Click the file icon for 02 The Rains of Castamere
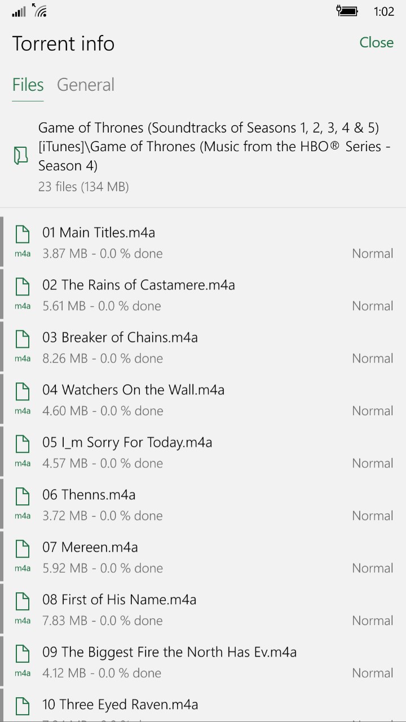The image size is (406, 722). [x=23, y=287]
